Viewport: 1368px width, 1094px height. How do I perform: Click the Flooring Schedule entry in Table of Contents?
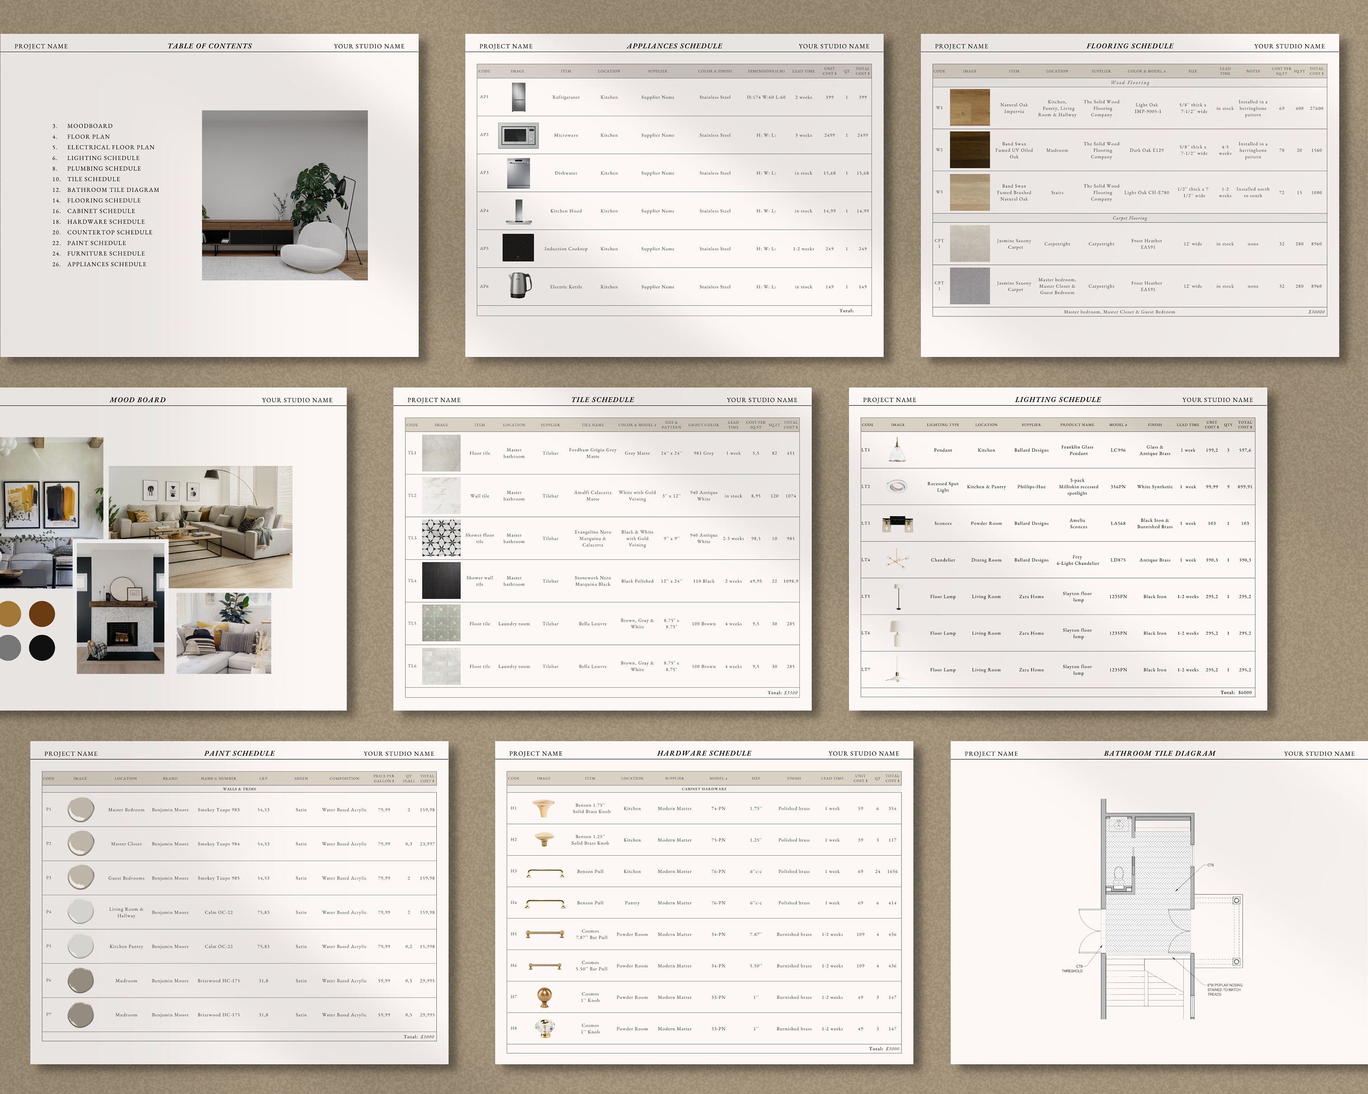(x=104, y=200)
